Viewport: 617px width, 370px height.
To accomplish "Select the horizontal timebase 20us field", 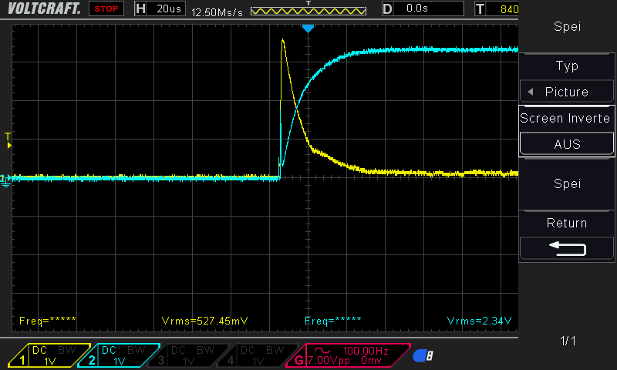I will 160,8.
